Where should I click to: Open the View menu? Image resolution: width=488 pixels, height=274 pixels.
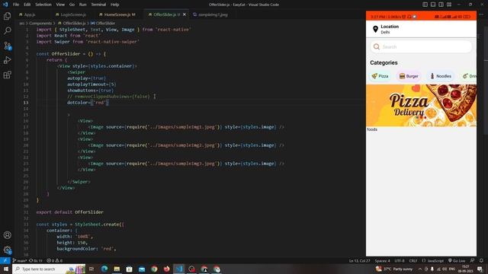pyautogui.click(x=60, y=5)
